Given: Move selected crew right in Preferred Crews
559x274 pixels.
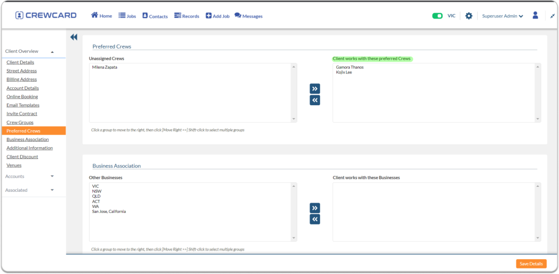Looking at the screenshot, I should (x=314, y=89).
